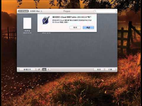This screenshot has height=106, width=142.
Task: Click the Pages ink pen icon in the dialog
Action: (x=46, y=20)
